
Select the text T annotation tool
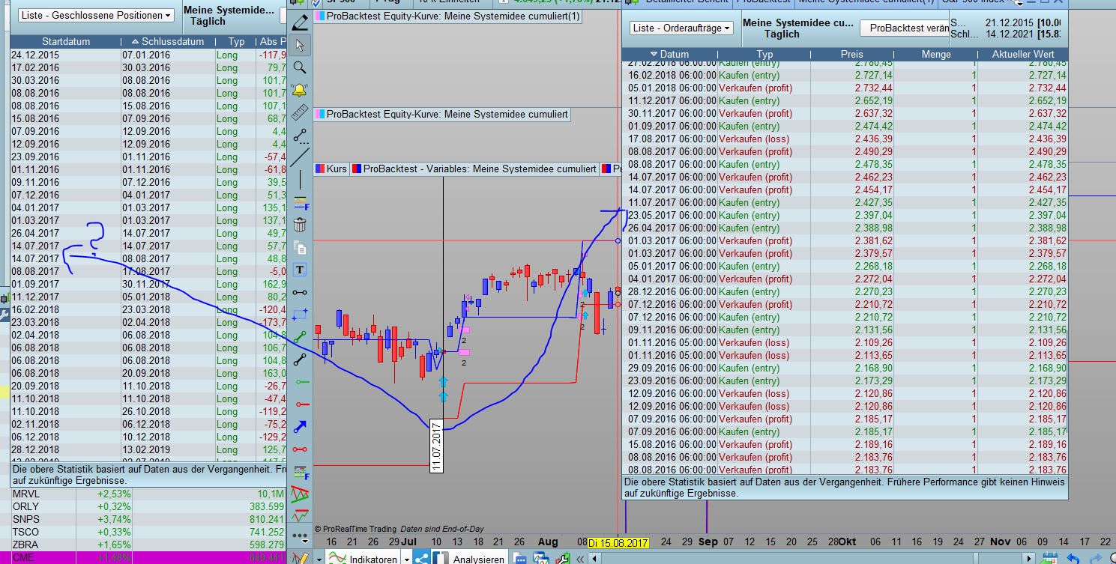[301, 270]
